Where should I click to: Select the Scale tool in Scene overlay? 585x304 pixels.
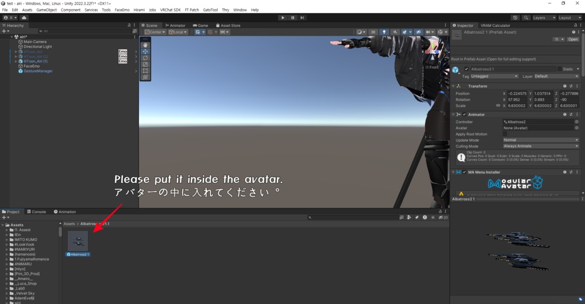[x=145, y=64]
